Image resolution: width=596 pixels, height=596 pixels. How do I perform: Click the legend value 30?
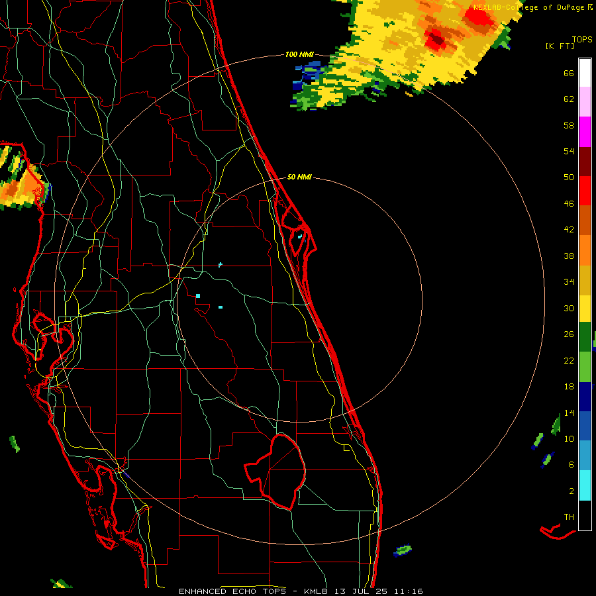click(569, 308)
